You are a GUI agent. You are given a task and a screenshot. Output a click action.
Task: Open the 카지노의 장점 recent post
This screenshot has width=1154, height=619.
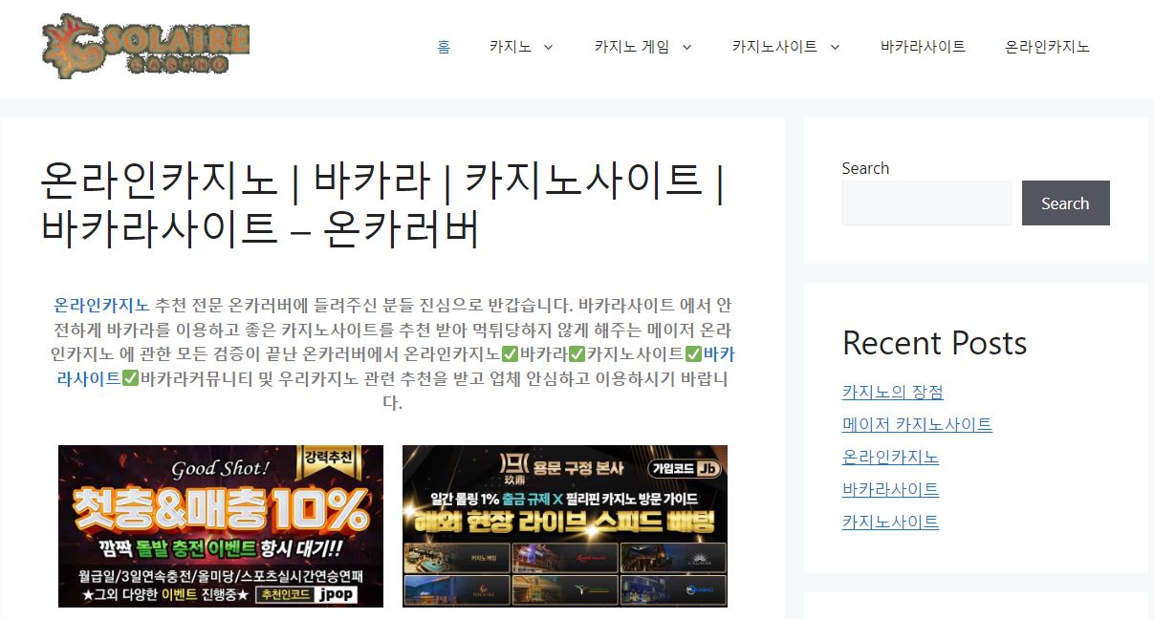coord(892,392)
